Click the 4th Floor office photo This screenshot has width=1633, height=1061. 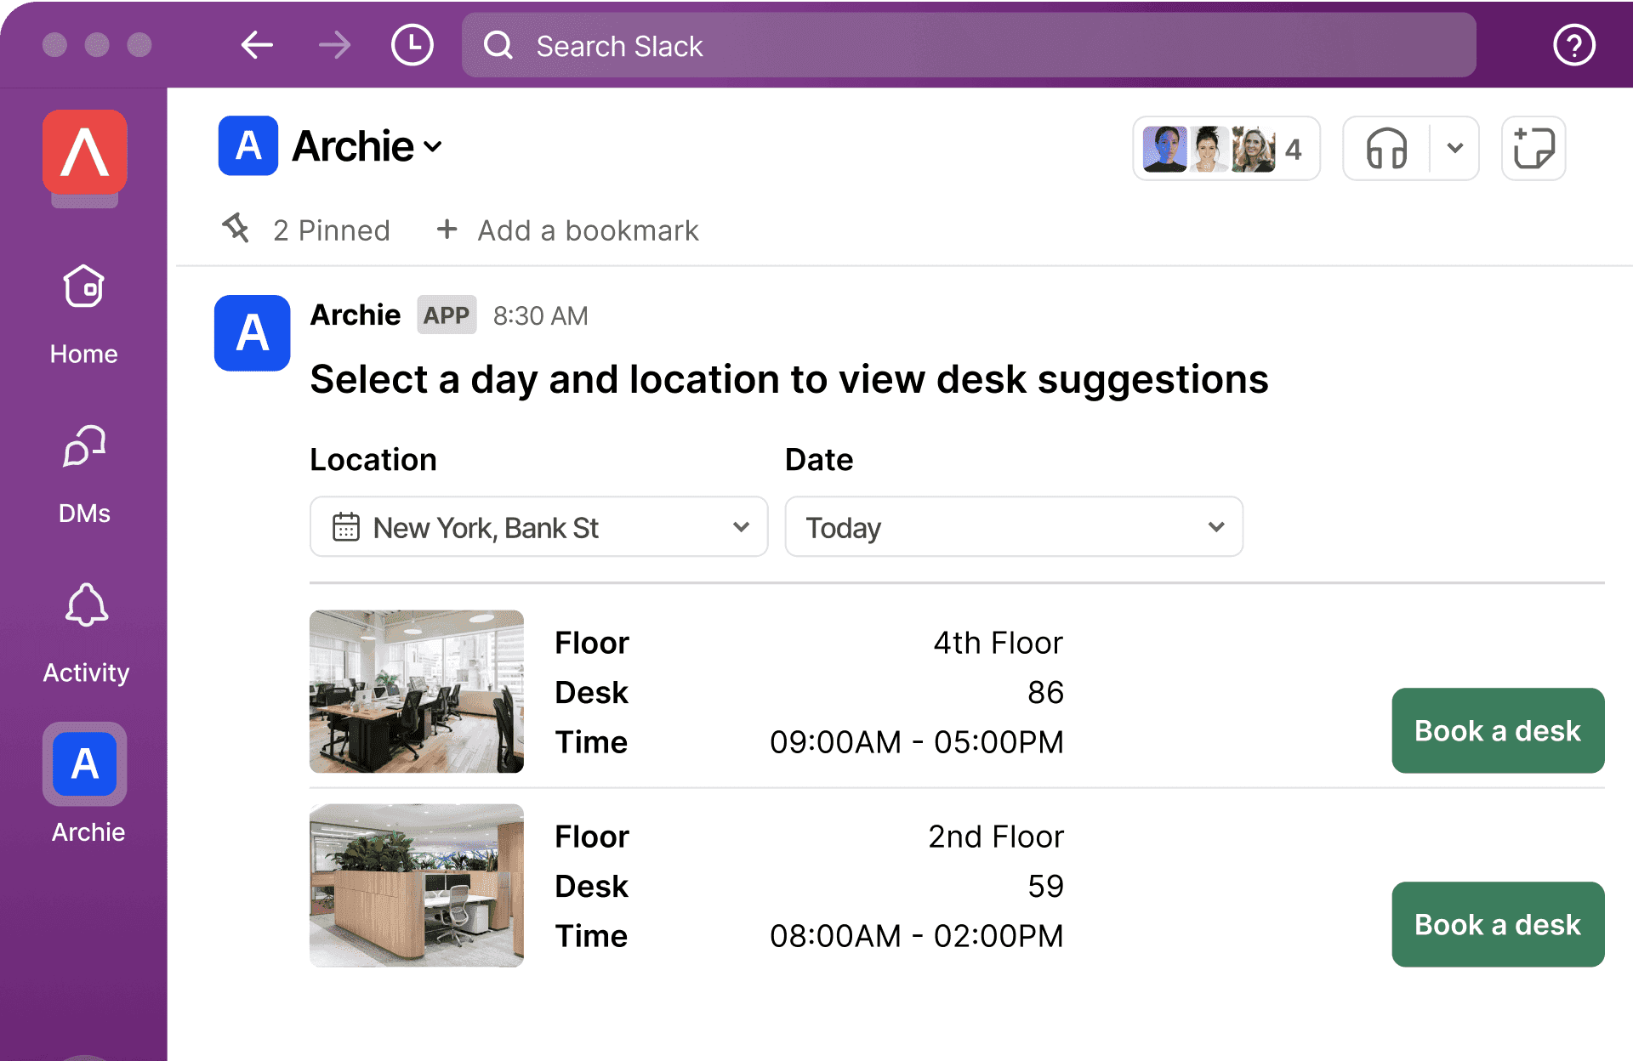point(416,691)
